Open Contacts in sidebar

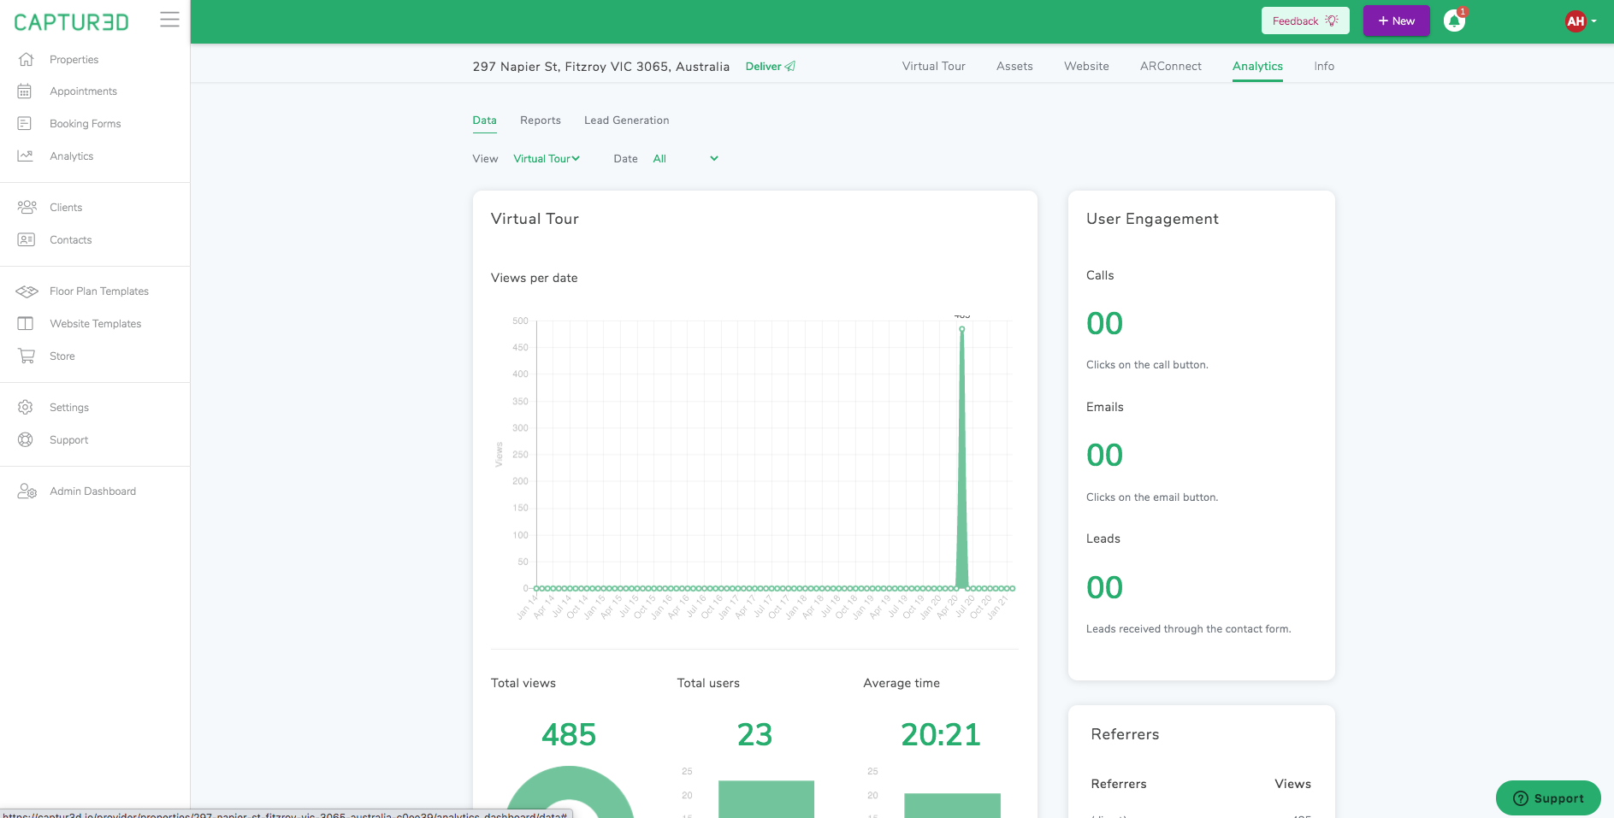click(70, 240)
